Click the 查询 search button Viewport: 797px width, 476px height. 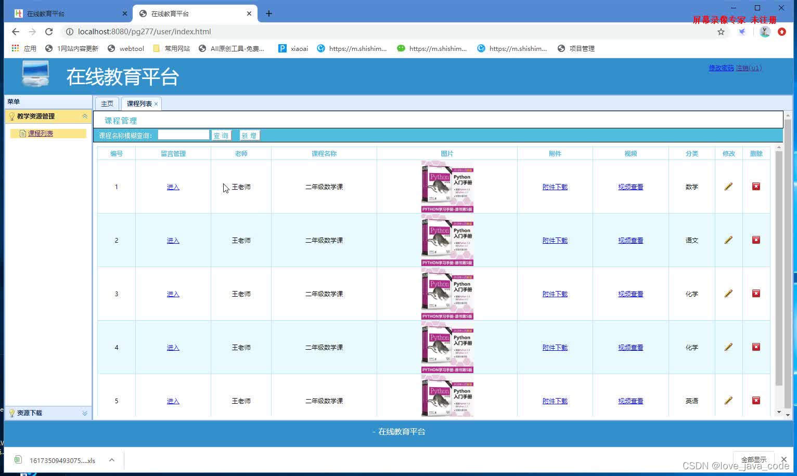[221, 136]
